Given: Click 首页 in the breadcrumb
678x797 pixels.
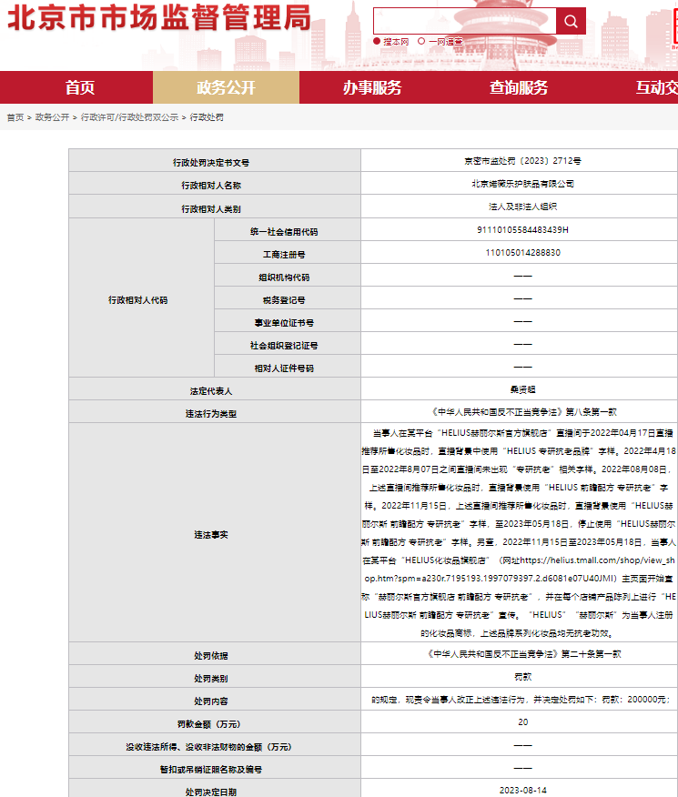Looking at the screenshot, I should [x=15, y=117].
